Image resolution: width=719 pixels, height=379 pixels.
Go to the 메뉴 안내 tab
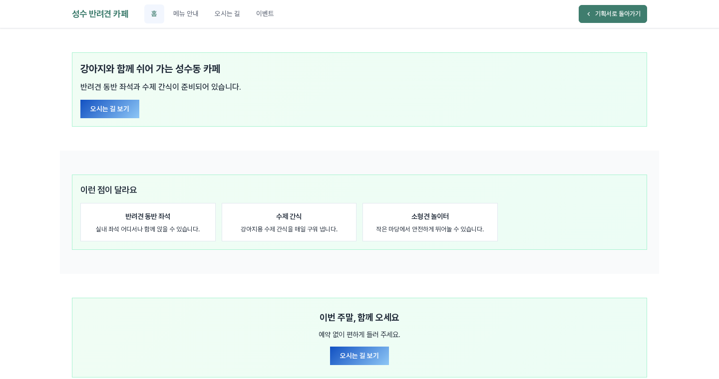point(186,14)
